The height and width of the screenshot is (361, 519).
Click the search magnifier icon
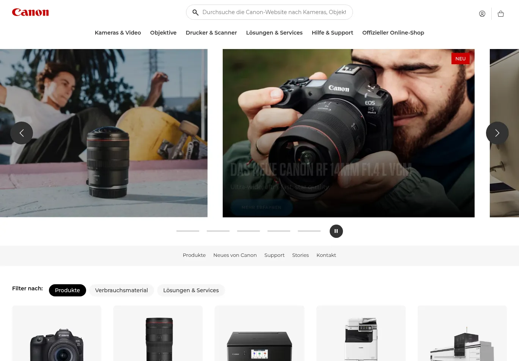[195, 13]
